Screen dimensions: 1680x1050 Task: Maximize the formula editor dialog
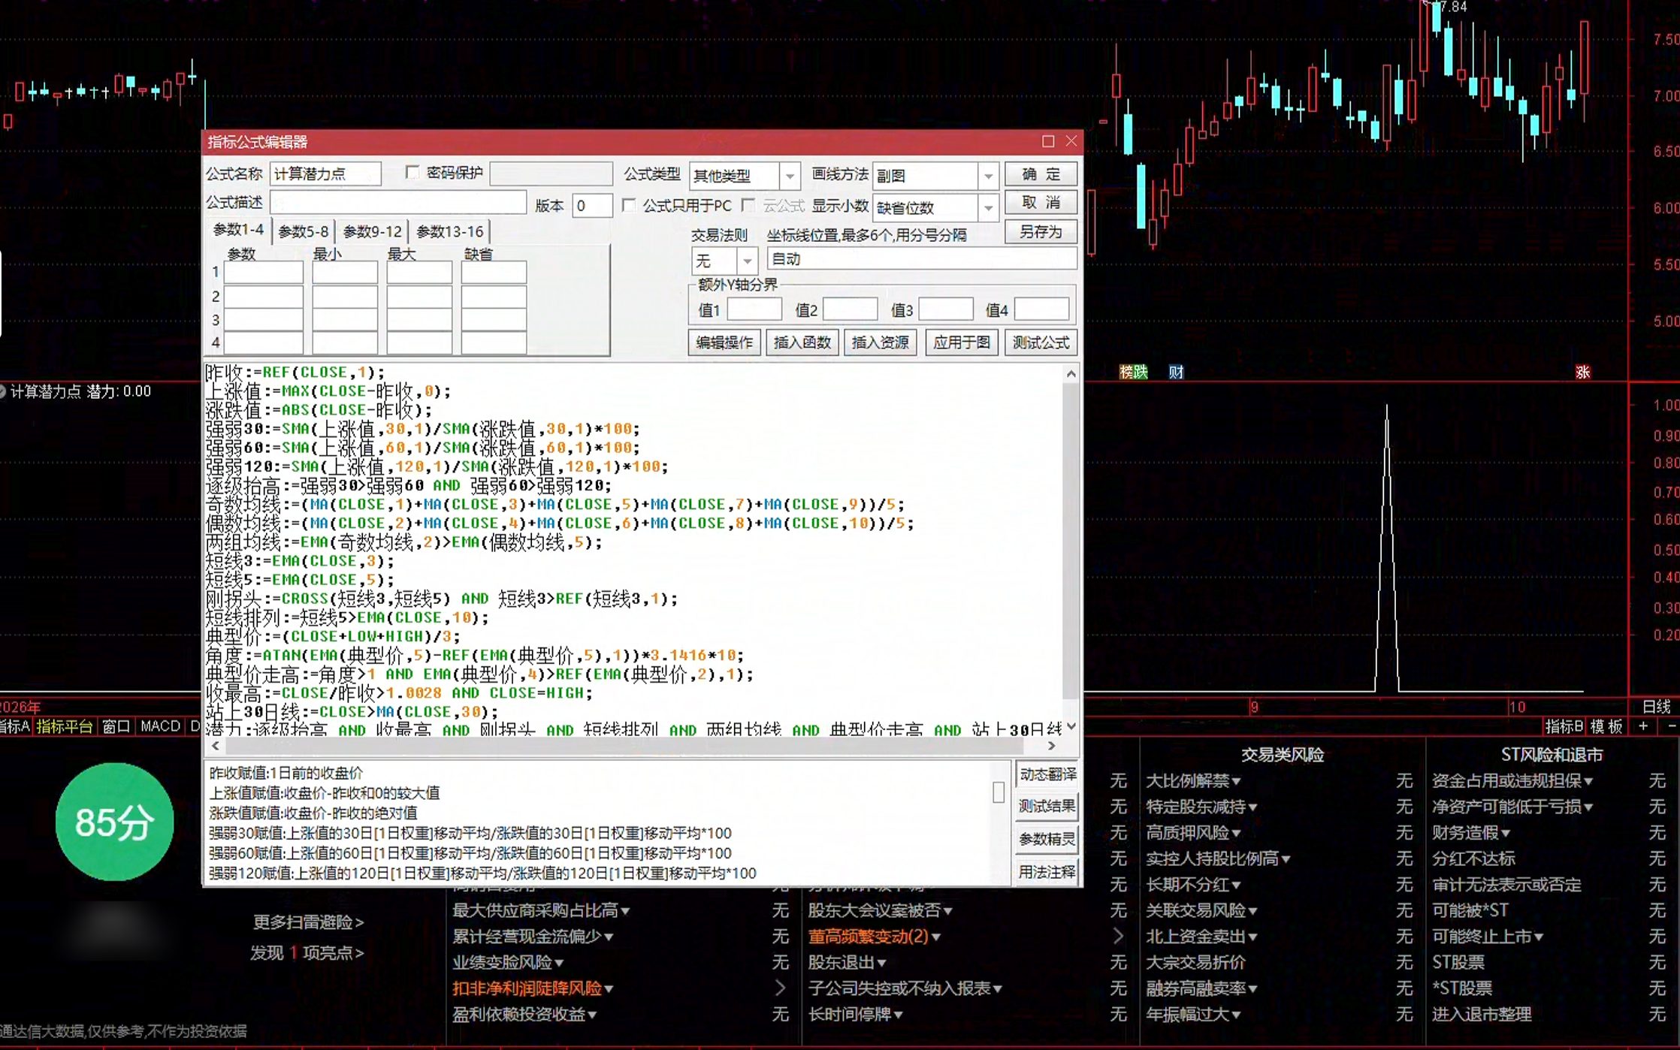pyautogui.click(x=1048, y=141)
